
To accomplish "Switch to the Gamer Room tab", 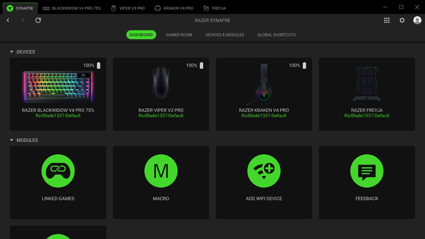I will coord(179,35).
